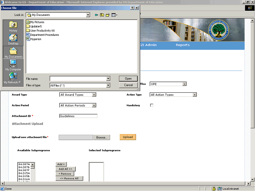Expand the Look in dropdown
Image resolution: width=255 pixels, height=191 pixels.
88,15
